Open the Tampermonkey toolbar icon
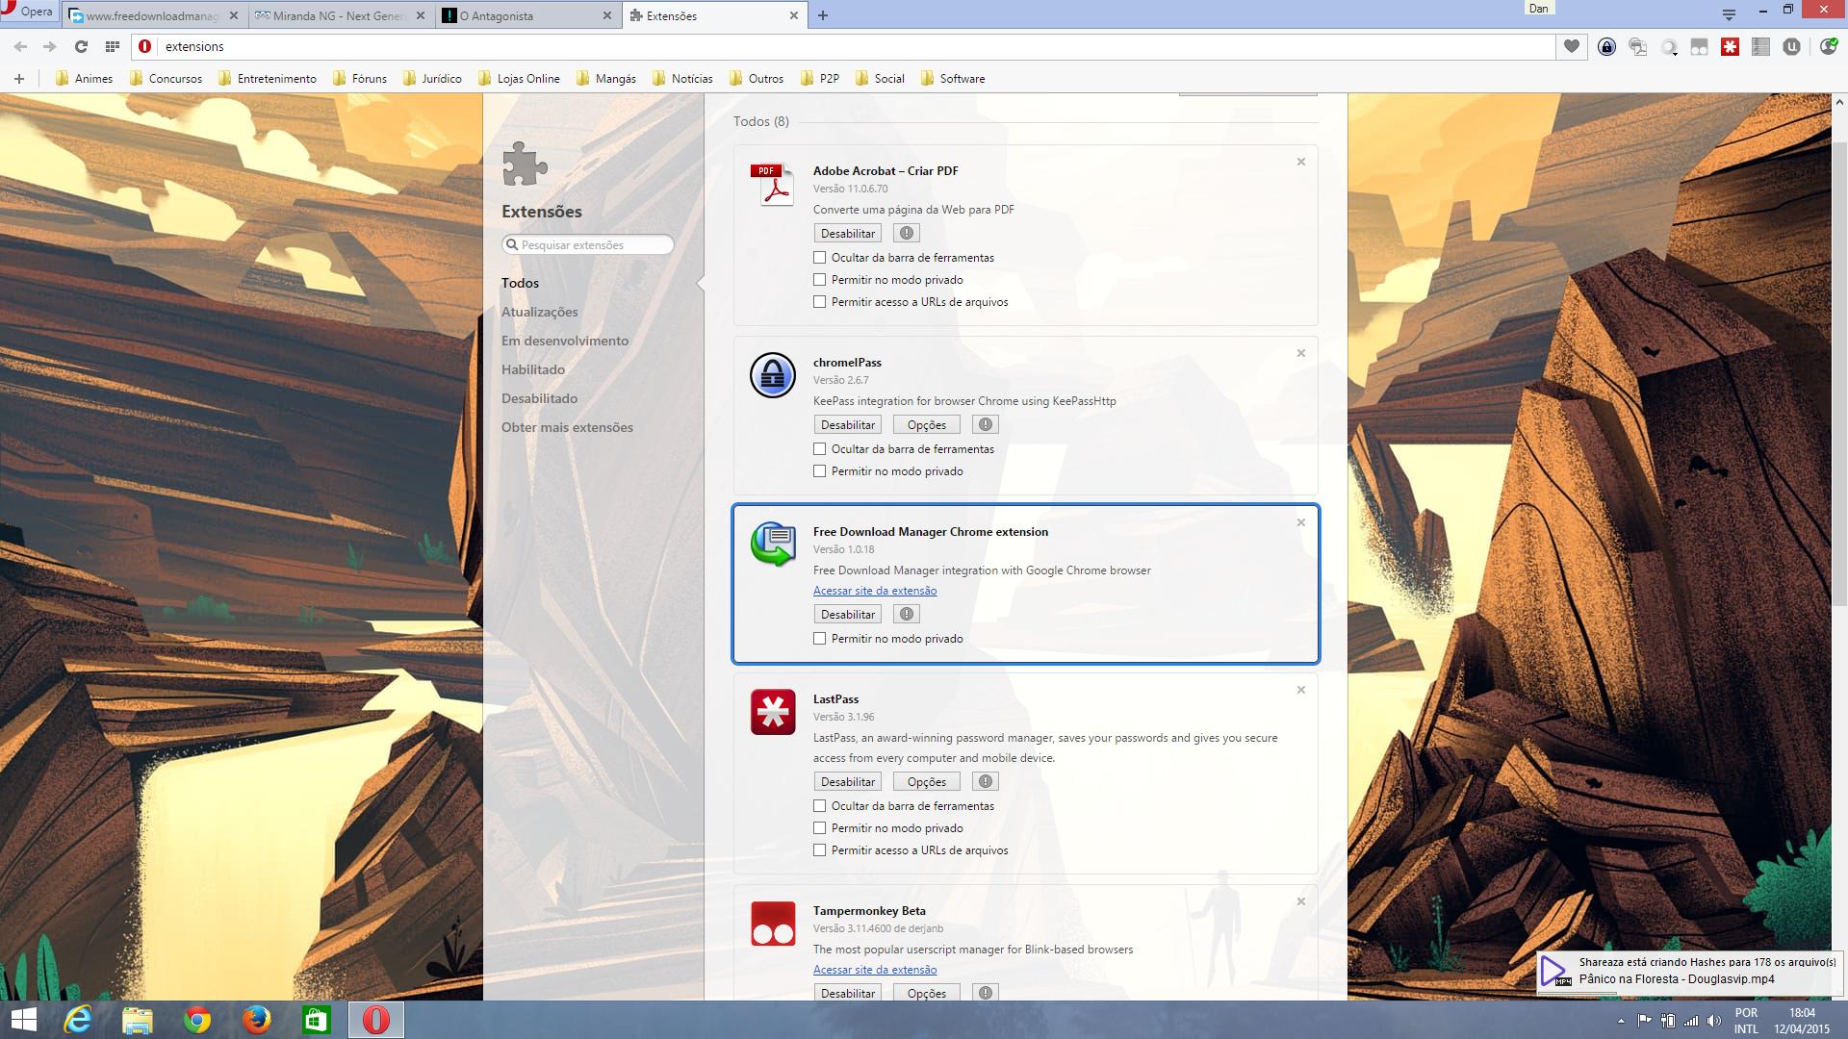Viewport: 1848px width, 1039px height. pos(1699,46)
